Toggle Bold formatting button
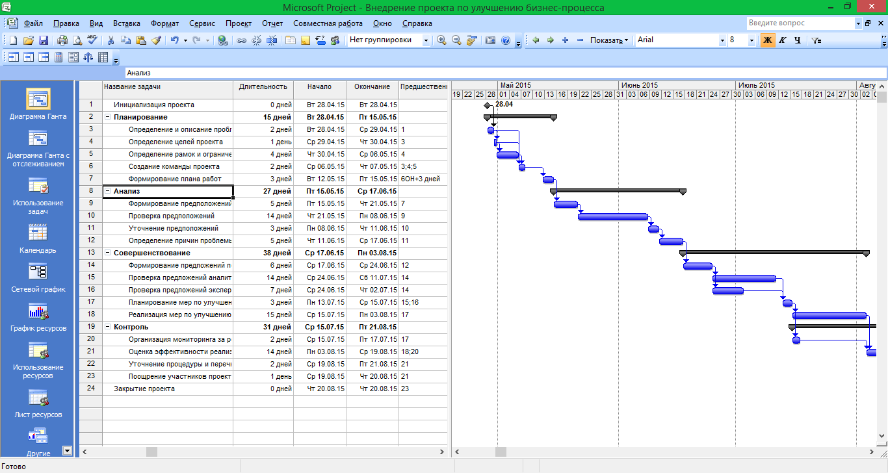This screenshot has height=473, width=888. 768,40
